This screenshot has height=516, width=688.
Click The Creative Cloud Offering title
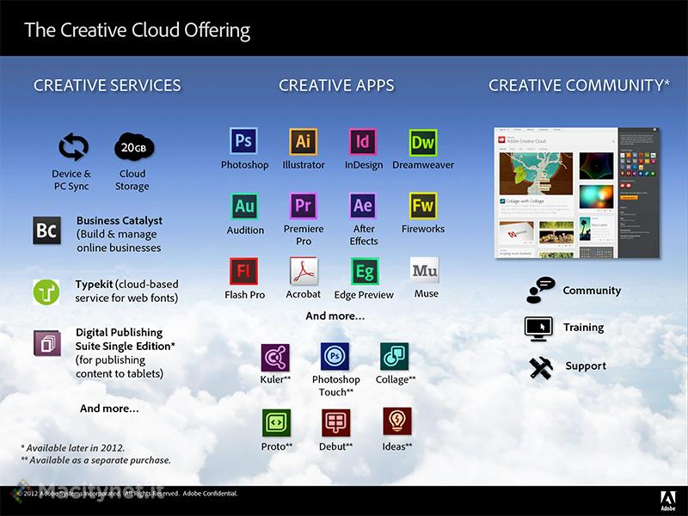(x=137, y=30)
